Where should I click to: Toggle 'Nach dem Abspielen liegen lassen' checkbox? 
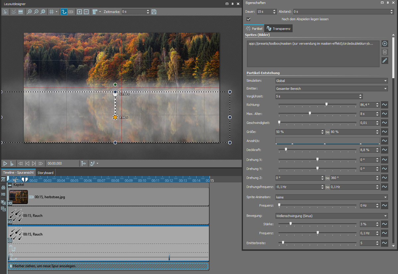point(248,19)
